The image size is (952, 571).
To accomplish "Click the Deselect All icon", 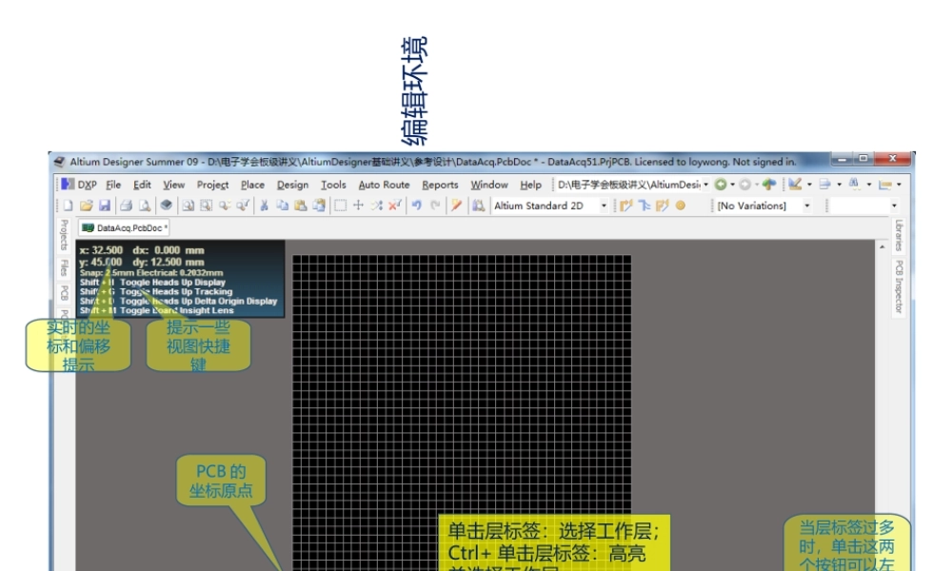I will [376, 206].
